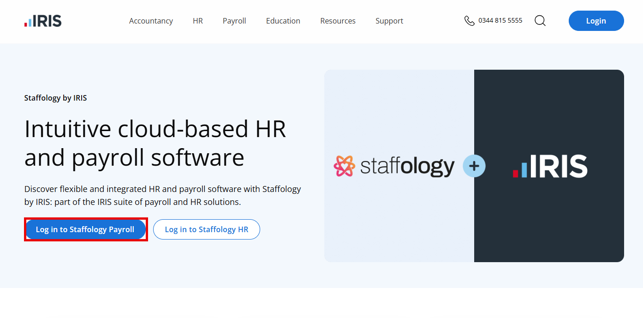Click heading 'Intuitive cloud-based HR and payroll software'

[155, 143]
